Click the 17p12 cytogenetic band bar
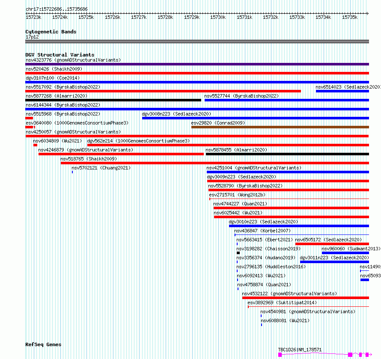 point(197,42)
